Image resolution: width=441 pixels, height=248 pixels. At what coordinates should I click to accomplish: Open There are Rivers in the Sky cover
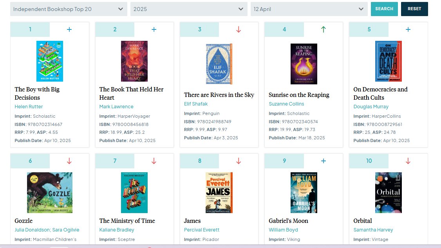[x=219, y=64]
